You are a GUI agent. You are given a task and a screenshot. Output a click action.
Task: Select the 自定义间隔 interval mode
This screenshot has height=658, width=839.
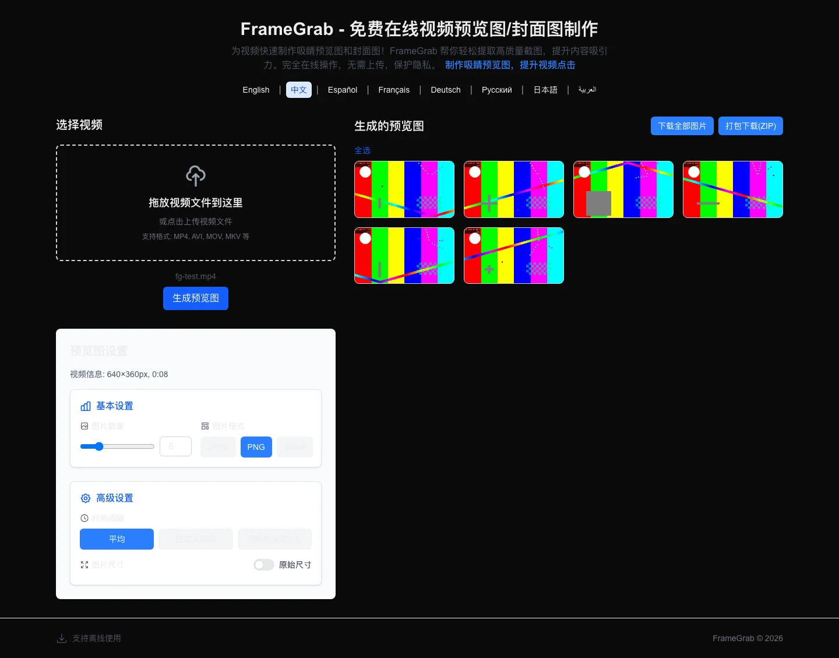(x=196, y=539)
